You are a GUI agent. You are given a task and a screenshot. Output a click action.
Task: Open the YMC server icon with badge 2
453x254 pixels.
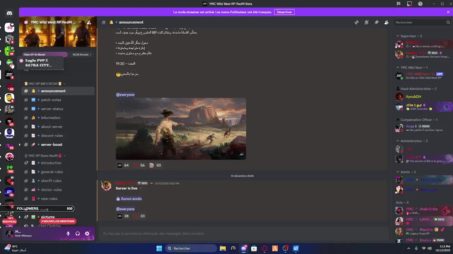click(10, 74)
